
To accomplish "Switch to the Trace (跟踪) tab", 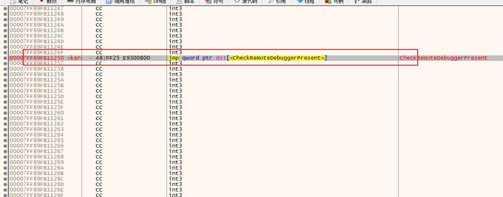I will pos(366,2).
